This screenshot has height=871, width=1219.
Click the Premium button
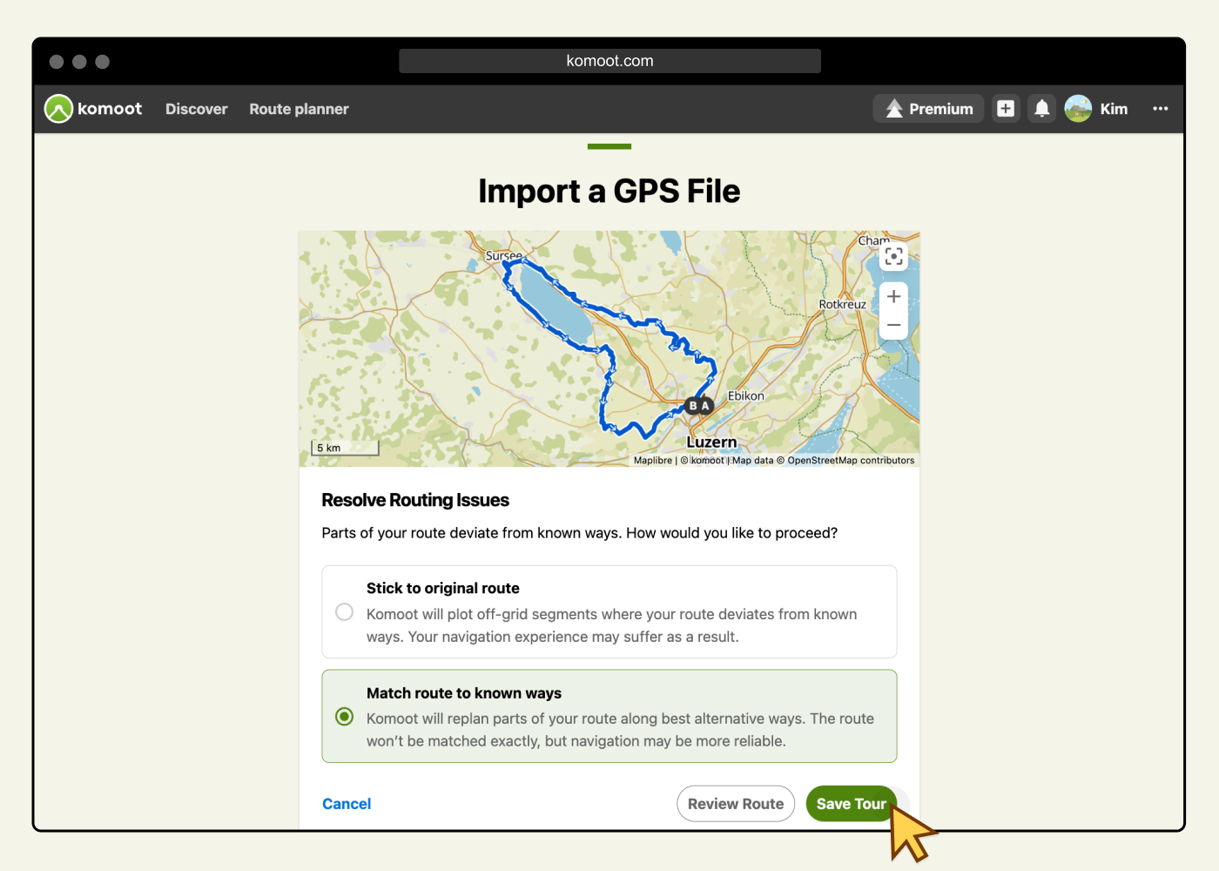[928, 109]
